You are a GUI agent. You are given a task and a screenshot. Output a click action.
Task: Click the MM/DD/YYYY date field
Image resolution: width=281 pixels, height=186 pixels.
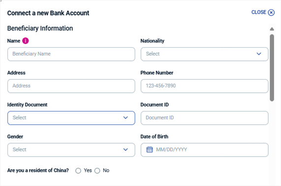click(204, 150)
